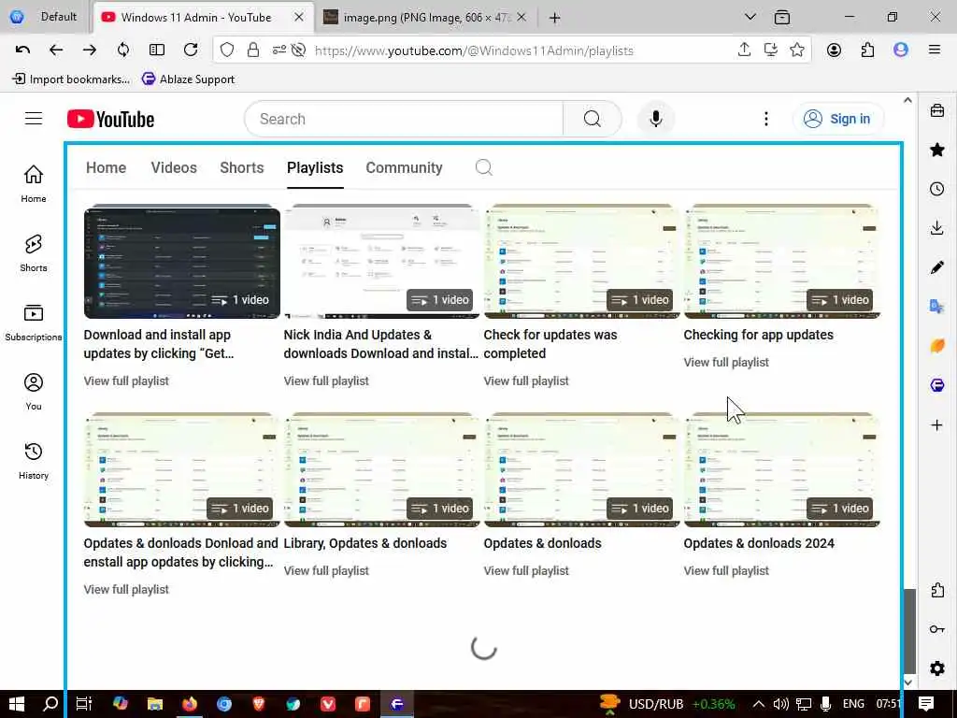Select the Playlists channel tab
This screenshot has width=957, height=718.
315,168
